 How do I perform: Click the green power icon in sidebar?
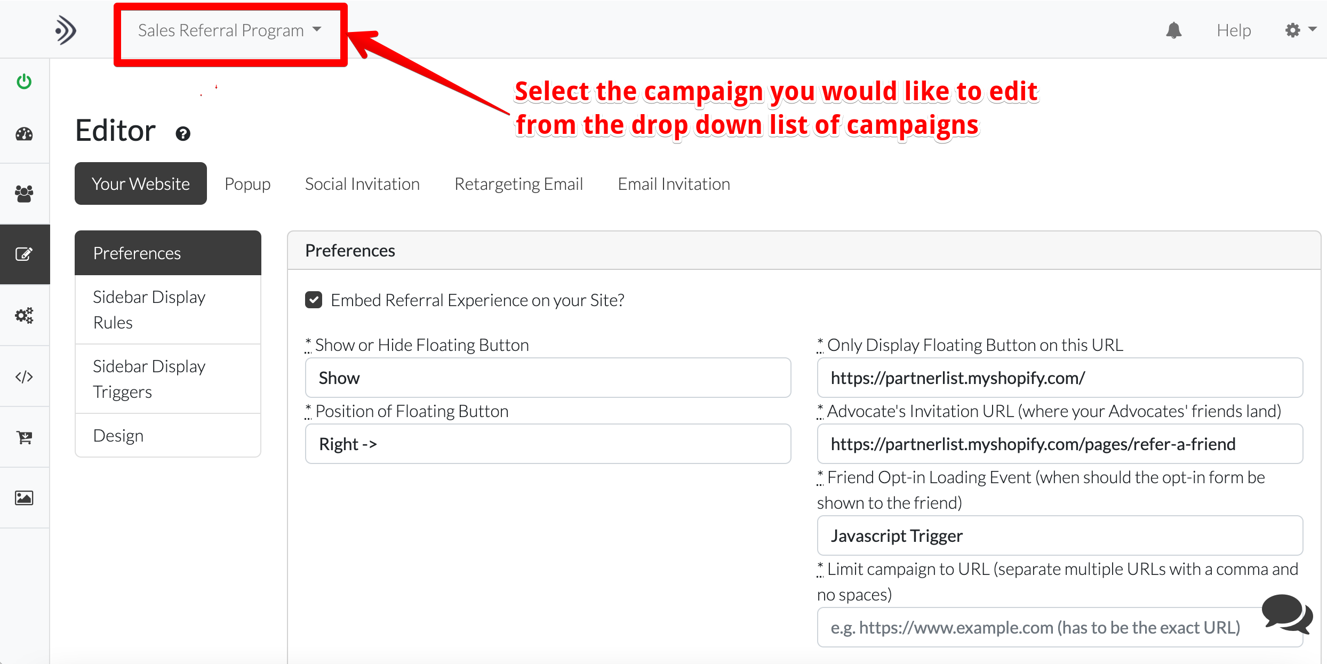coord(24,82)
